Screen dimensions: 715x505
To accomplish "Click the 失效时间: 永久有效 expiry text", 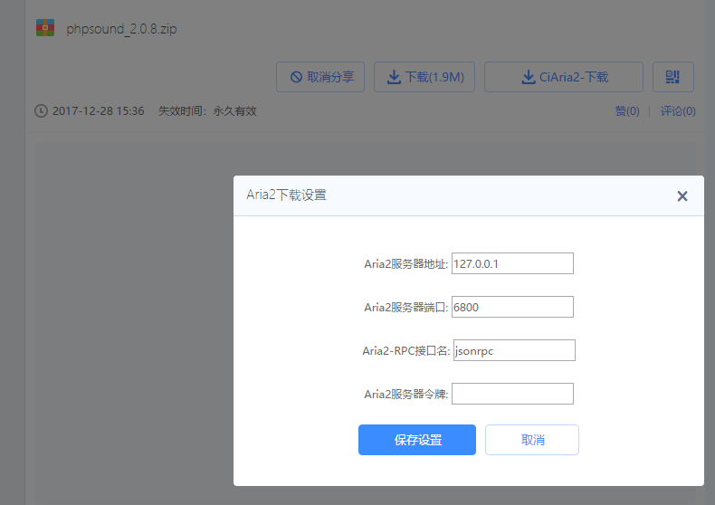I will point(207,111).
